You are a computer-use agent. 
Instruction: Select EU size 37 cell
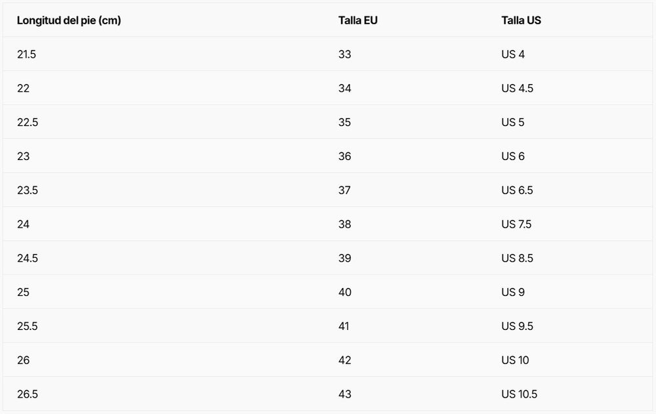(344, 190)
